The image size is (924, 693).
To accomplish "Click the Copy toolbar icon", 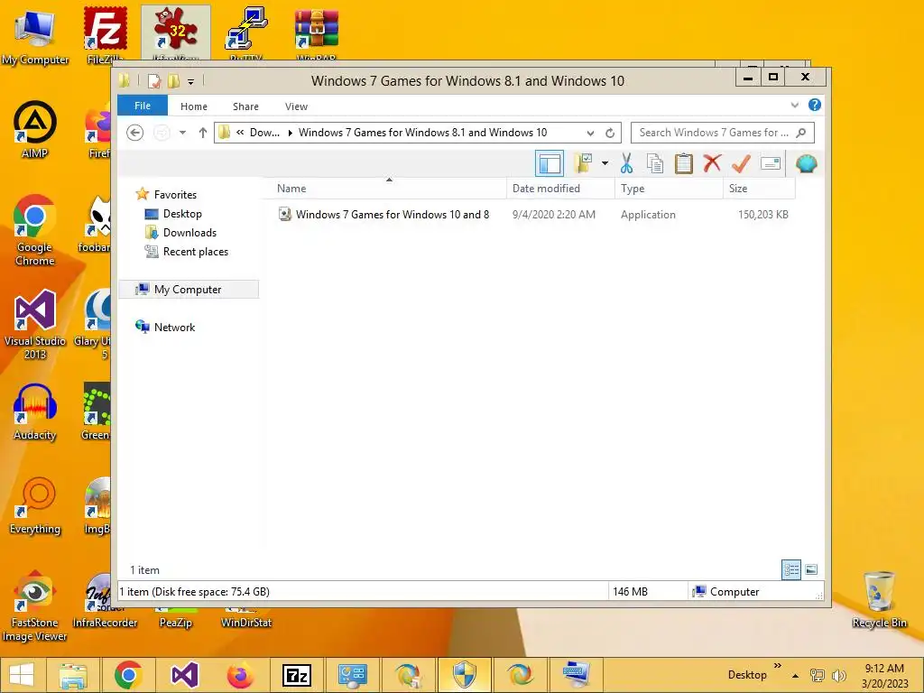I will coord(655,163).
